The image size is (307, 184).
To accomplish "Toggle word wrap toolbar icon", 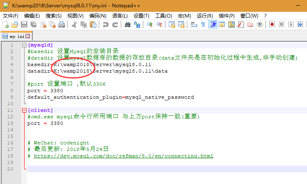I will coord(194,24).
